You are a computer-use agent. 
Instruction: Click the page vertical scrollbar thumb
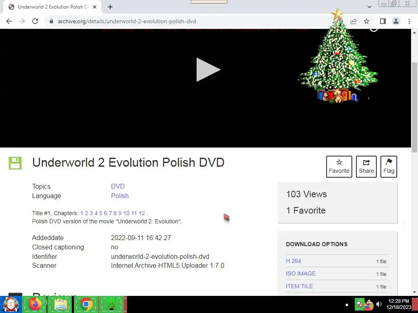(x=415, y=106)
